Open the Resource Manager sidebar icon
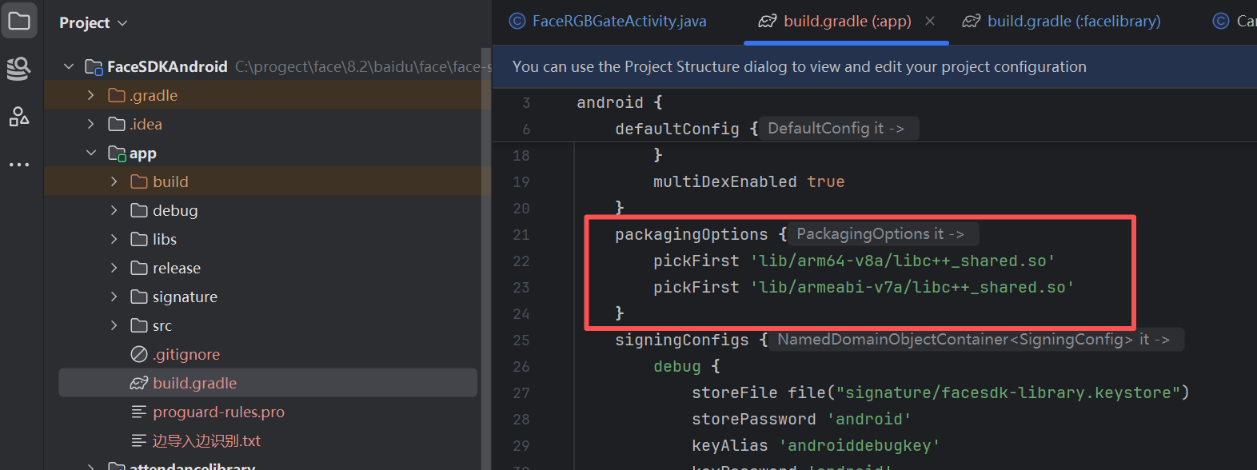 point(18,69)
